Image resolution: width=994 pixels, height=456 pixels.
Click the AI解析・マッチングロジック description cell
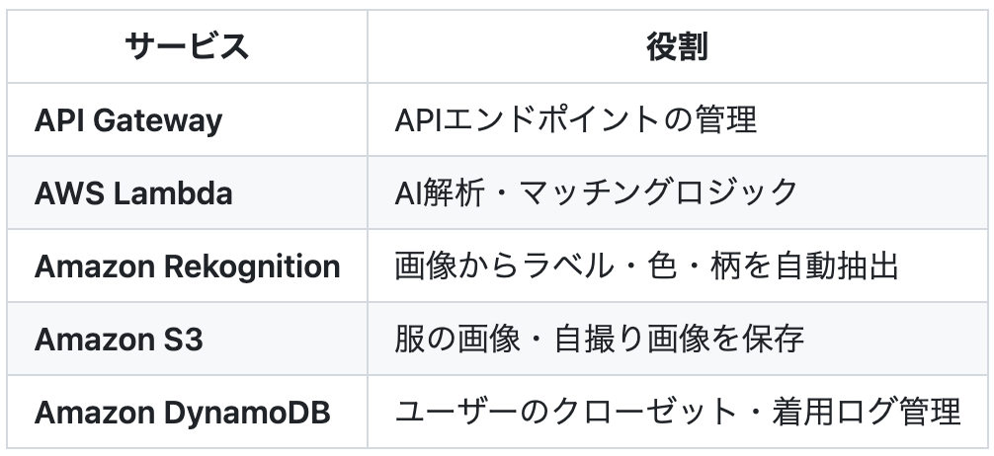coord(596,193)
